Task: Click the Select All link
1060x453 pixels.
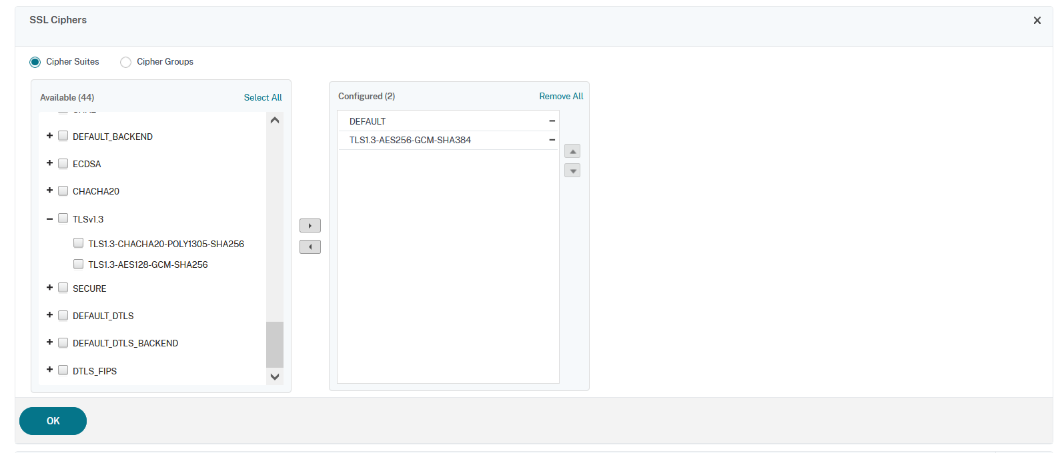Action: [x=263, y=97]
